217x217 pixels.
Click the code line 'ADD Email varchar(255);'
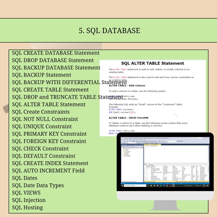click(x=122, y=112)
